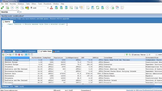Go to previous page of rows
Viewport: 162px width, 91px height.
point(147,55)
